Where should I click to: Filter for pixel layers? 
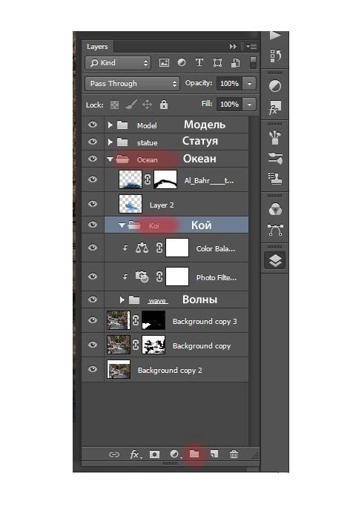(x=164, y=62)
